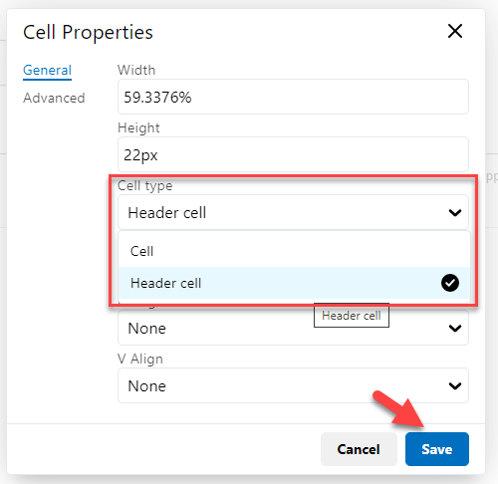Save the cell properties
Screen dimensions: 498x484
[x=437, y=449]
